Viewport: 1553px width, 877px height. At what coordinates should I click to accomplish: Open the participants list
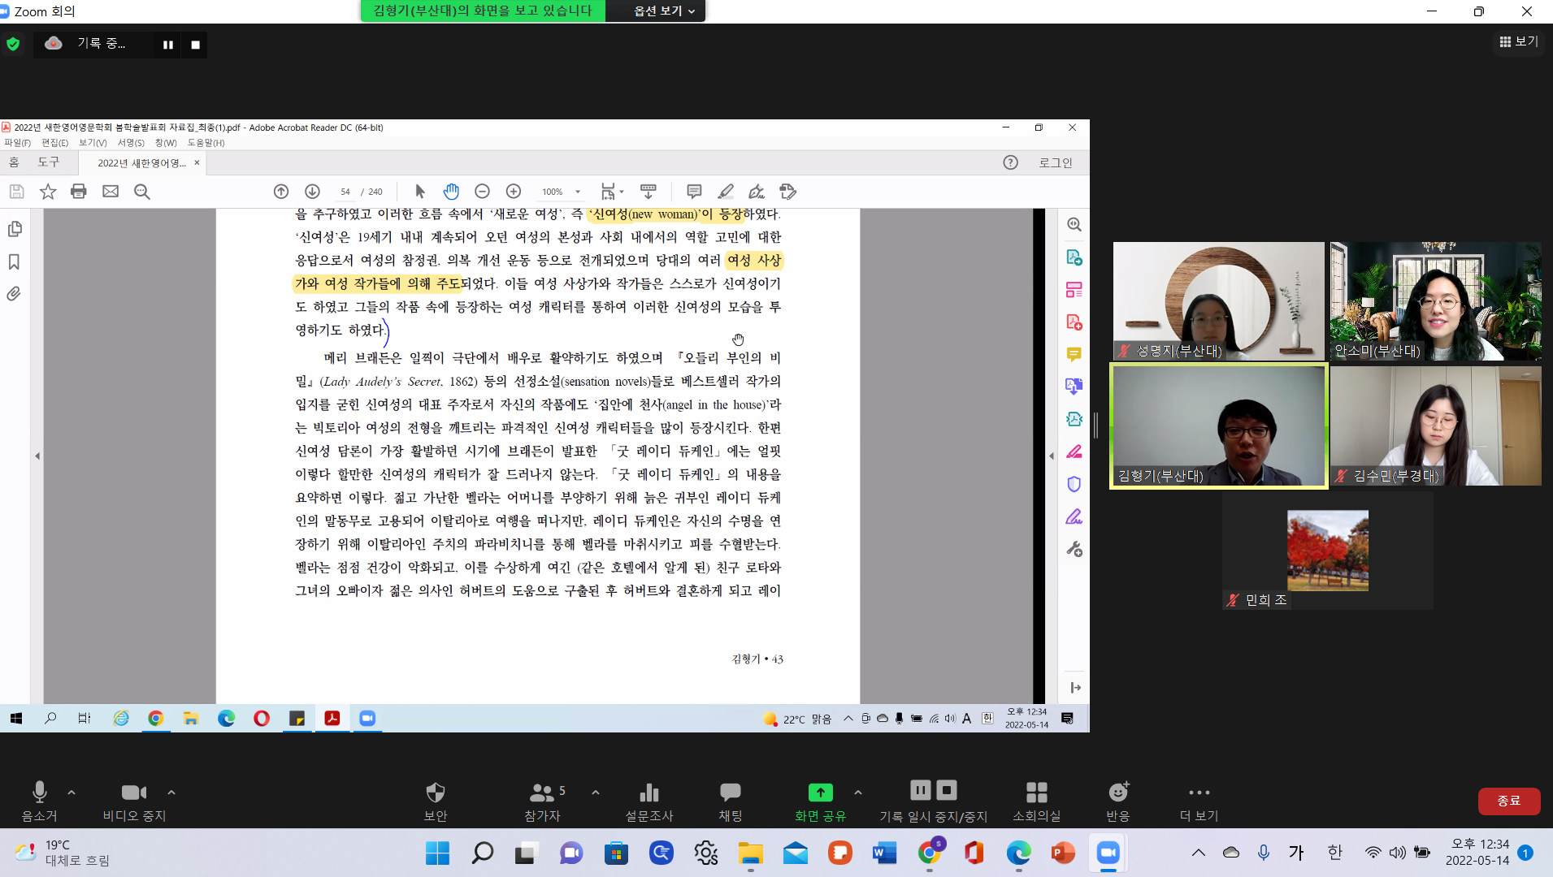[542, 800]
